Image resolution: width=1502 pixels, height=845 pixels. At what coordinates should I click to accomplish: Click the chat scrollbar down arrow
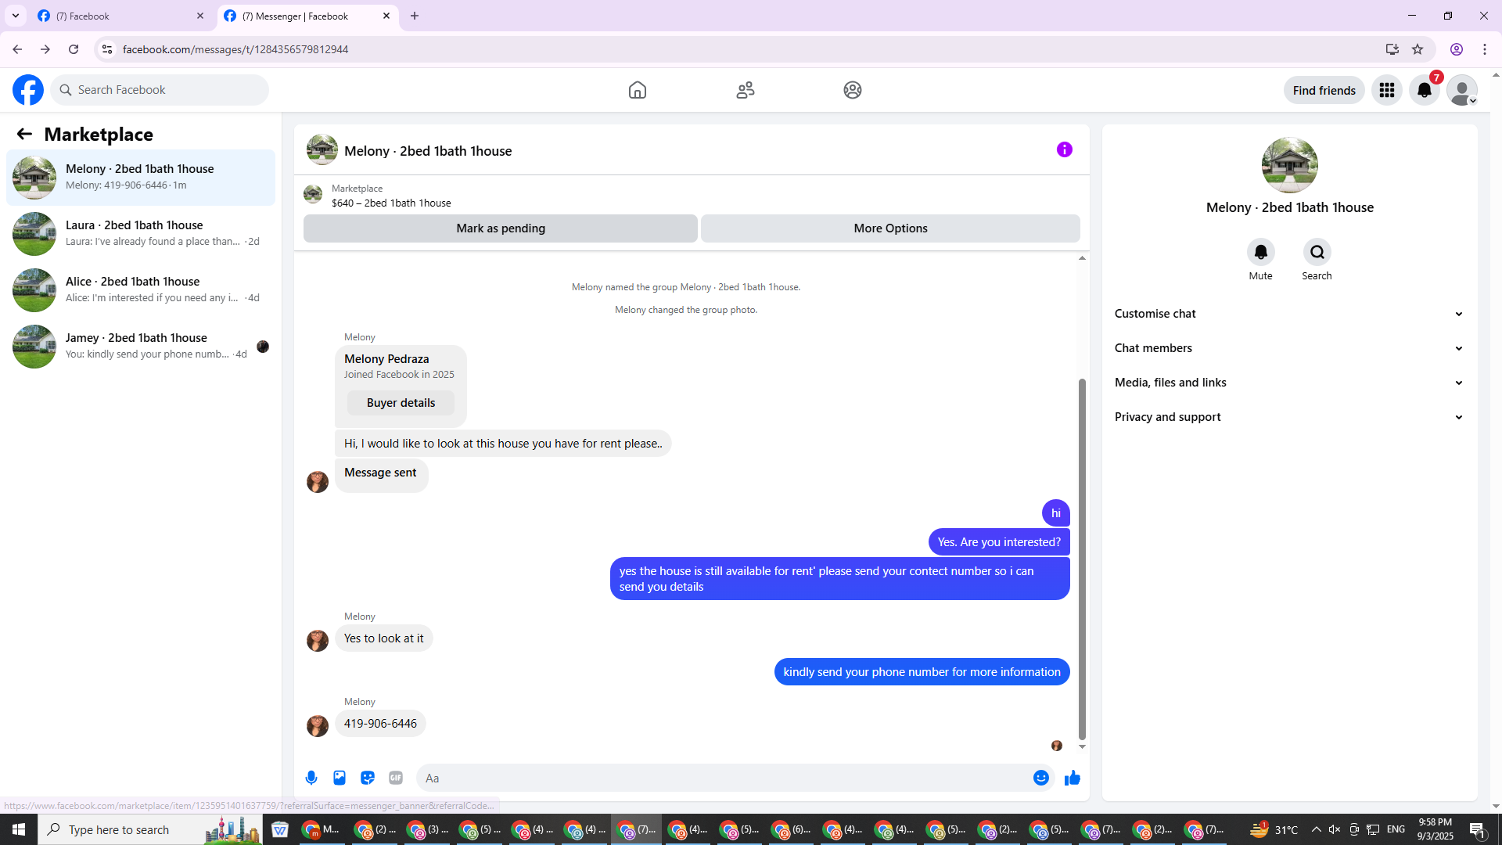1082,746
